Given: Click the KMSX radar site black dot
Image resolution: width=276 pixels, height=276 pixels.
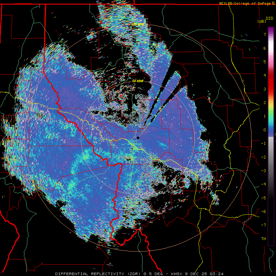Looking at the screenshot, I should 138,138.
